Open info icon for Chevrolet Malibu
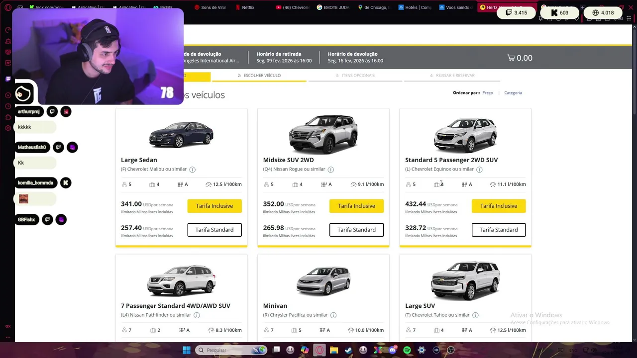This screenshot has height=358, width=637. (x=192, y=170)
